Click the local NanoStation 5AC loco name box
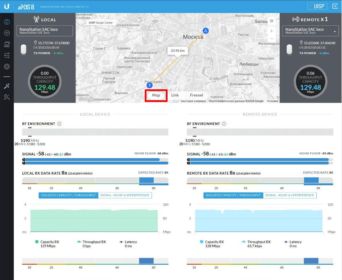The height and width of the screenshot is (280, 342). 45,31
